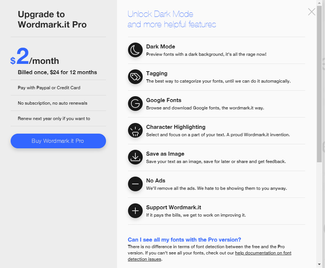Click the '$2/month' price text
Screen dimensions: 325x268
pos(34,57)
